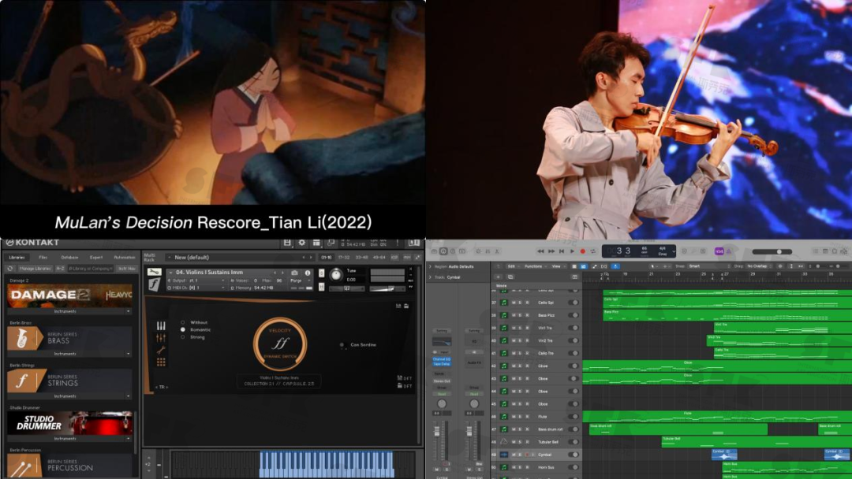Expand the Region inspector disclosure triangle
Screen dimensions: 852x479
pyautogui.click(x=431, y=267)
